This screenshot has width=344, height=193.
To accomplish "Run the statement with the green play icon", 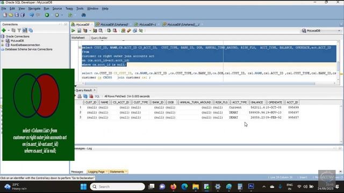I will pos(73,31).
